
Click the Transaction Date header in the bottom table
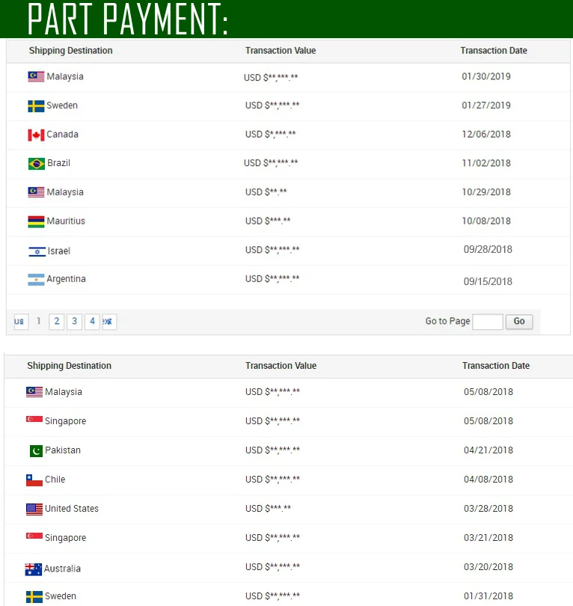point(496,366)
